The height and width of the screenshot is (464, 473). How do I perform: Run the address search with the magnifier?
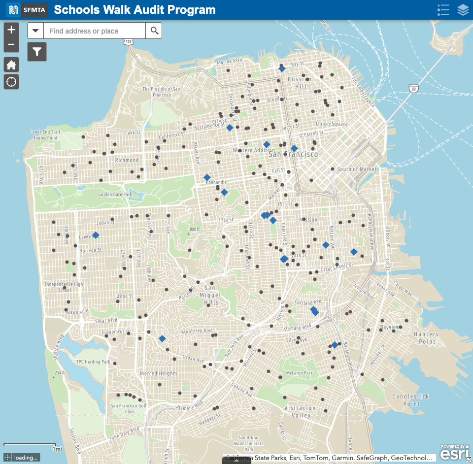pyautogui.click(x=154, y=31)
